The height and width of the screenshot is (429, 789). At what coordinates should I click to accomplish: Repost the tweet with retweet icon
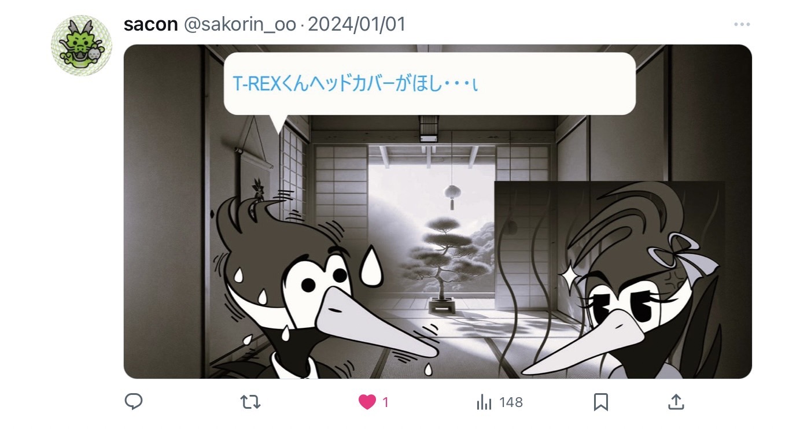point(250,402)
